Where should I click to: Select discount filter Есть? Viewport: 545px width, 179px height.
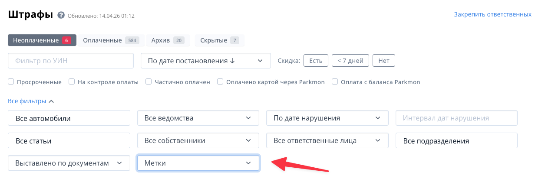point(316,61)
